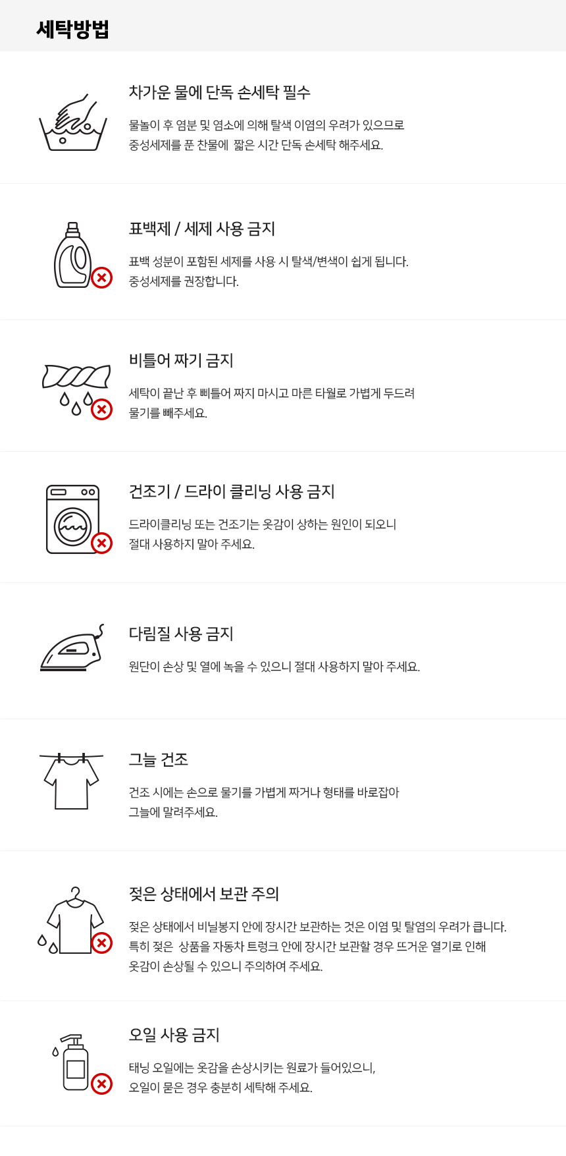566x1156 pixels.
Task: Click the hand wash basin icon
Action: [73, 123]
